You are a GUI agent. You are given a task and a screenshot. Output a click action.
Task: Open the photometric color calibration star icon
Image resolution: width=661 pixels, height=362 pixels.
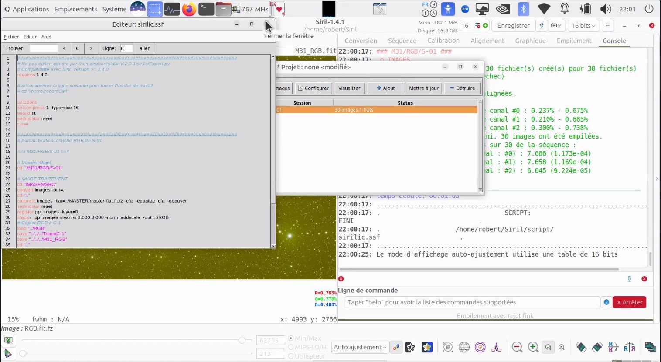[427, 347]
